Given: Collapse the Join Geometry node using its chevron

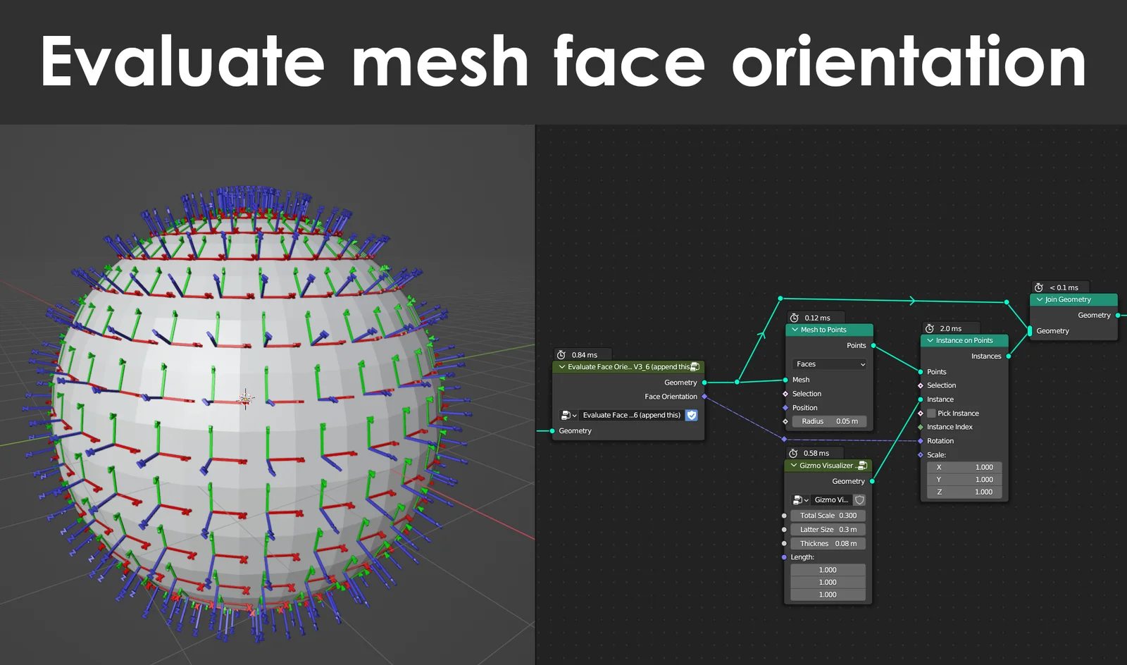Looking at the screenshot, I should (1039, 299).
